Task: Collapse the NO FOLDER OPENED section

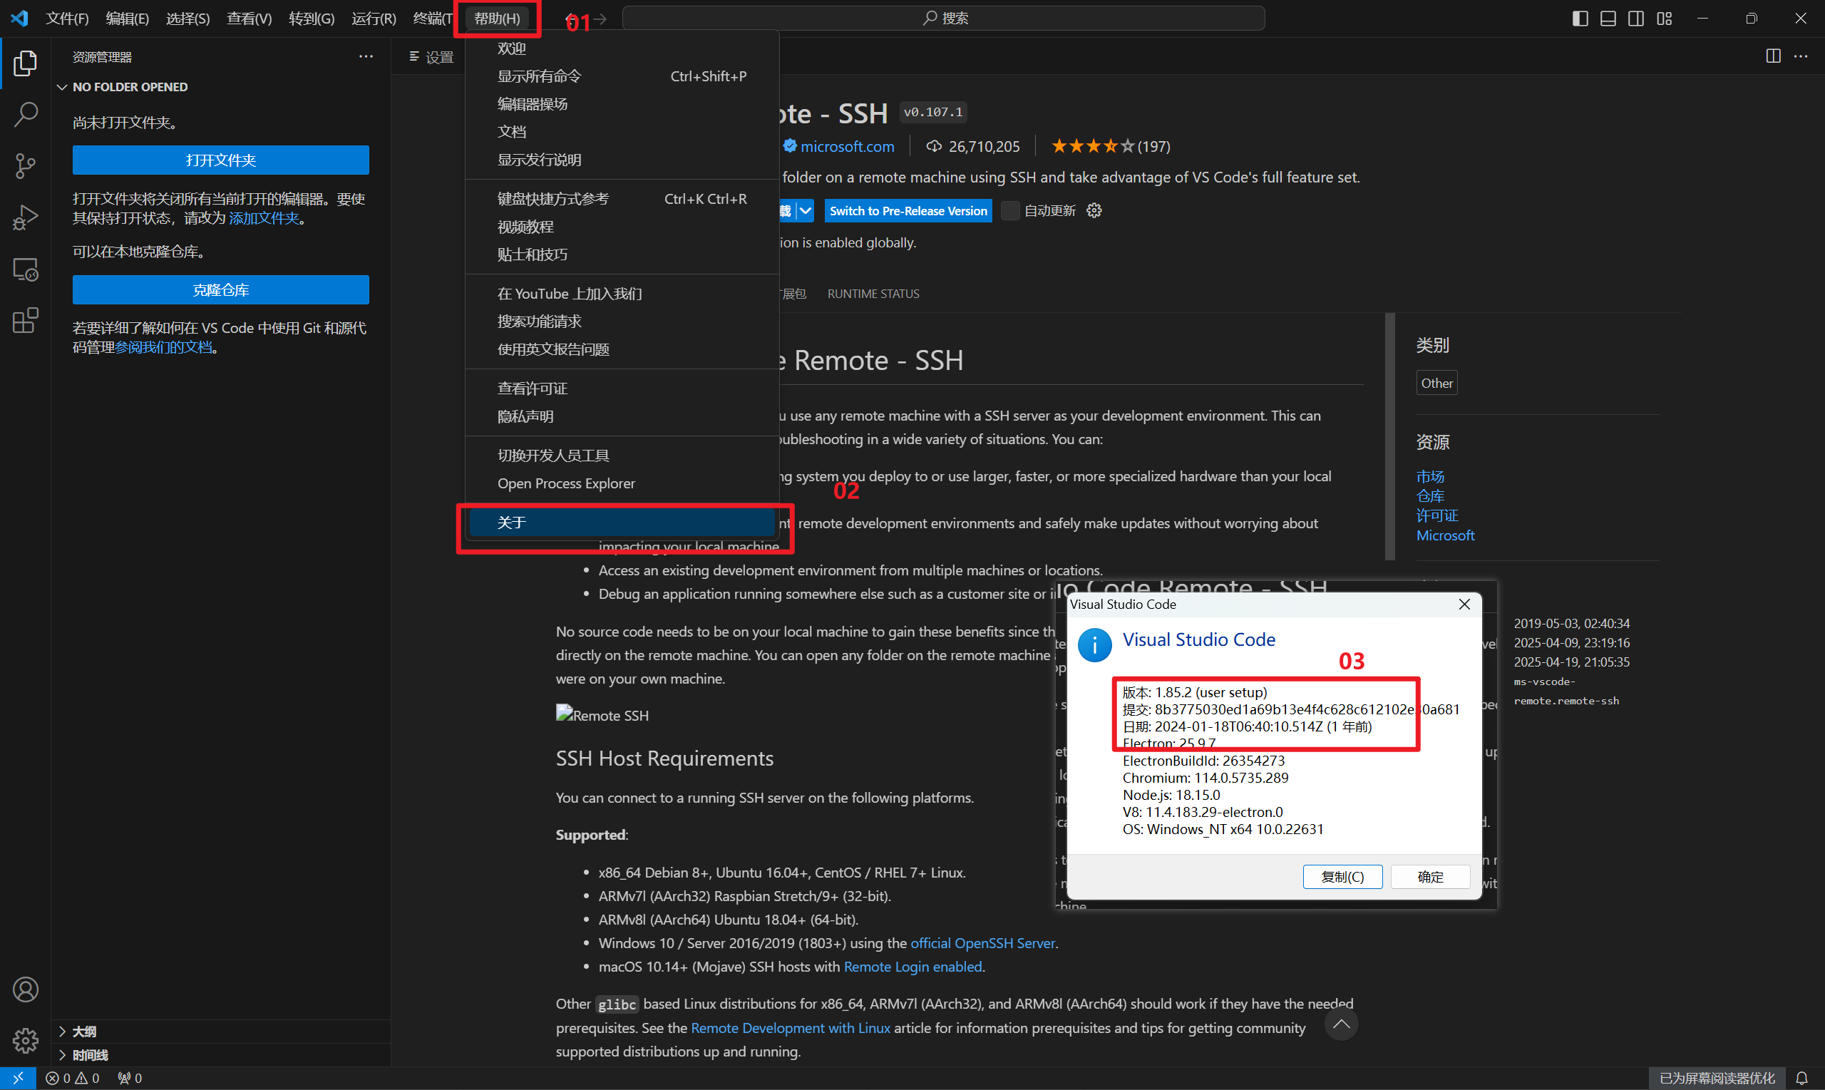Action: click(129, 87)
